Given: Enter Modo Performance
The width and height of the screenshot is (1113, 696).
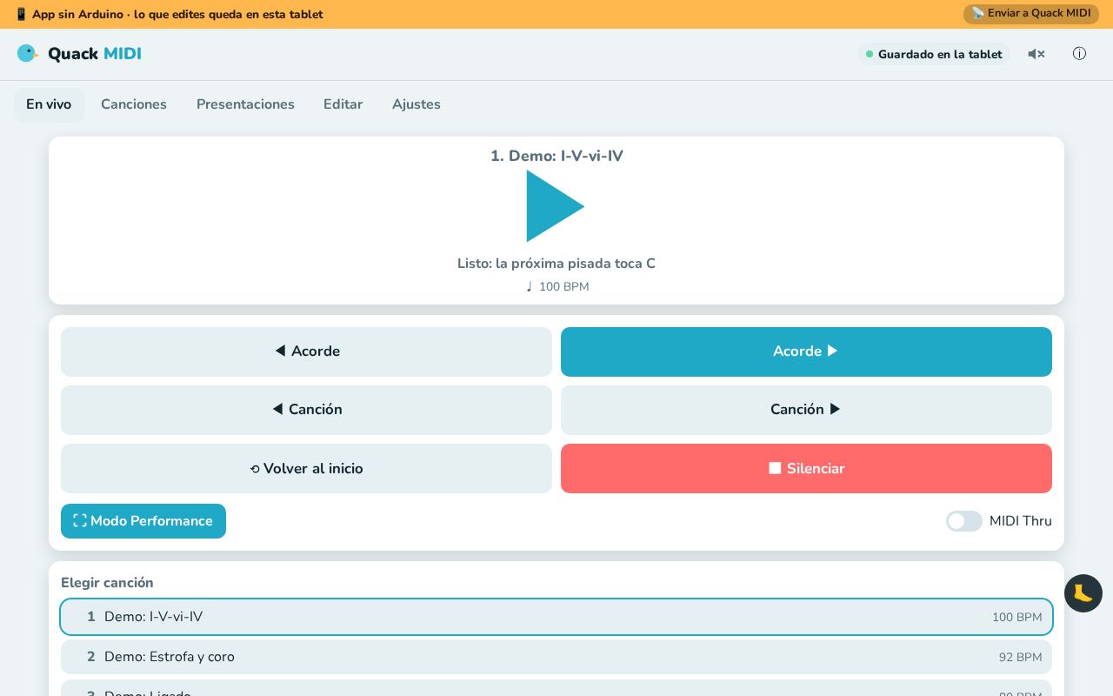Looking at the screenshot, I should pos(143,521).
